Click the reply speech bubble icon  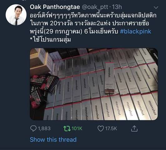(x=33, y=128)
